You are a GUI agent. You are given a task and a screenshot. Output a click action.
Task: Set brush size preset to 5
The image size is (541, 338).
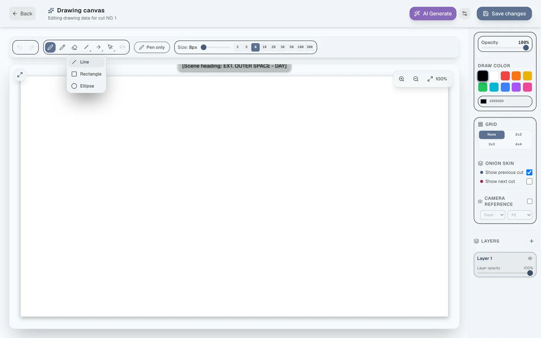click(247, 47)
